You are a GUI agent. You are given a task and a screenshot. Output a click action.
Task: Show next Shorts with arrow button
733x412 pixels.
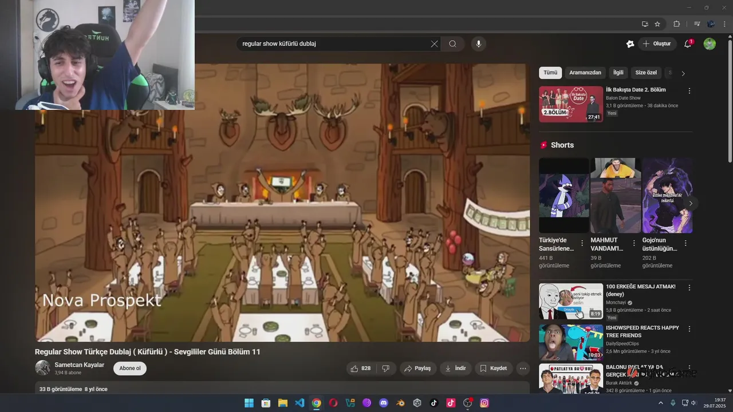[x=691, y=203]
